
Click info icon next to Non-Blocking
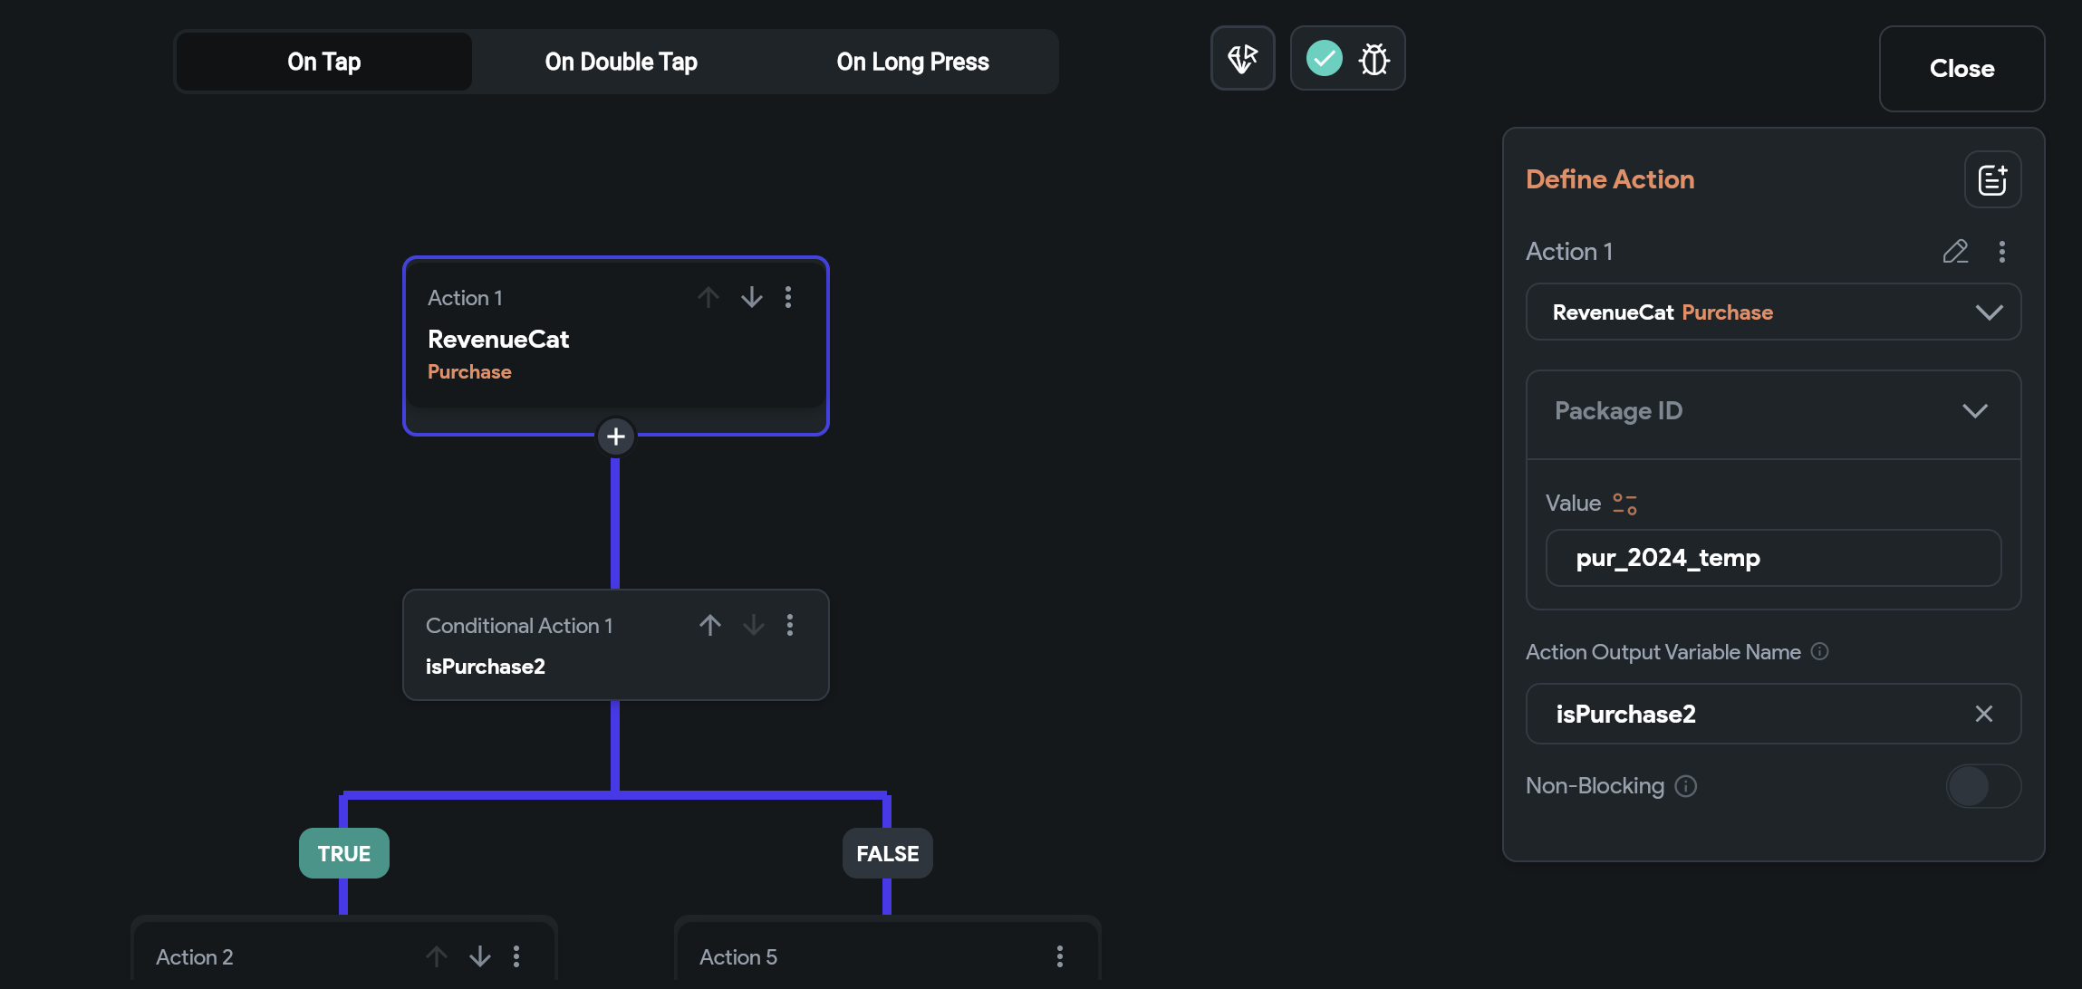coord(1685,786)
